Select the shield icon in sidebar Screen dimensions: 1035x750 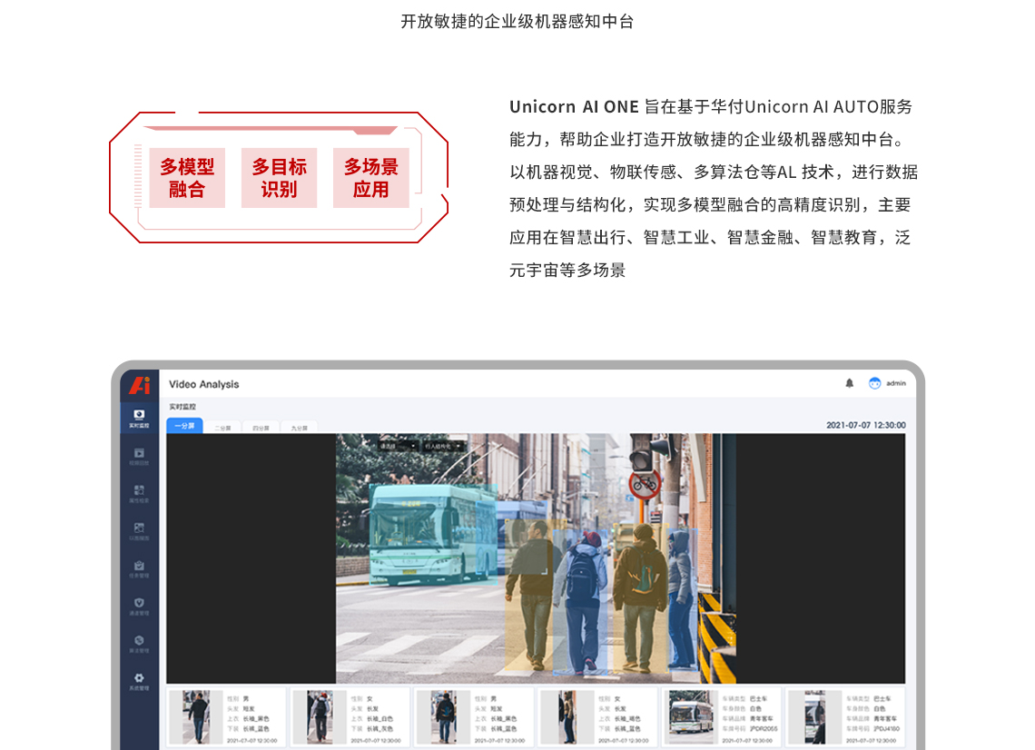tap(139, 606)
